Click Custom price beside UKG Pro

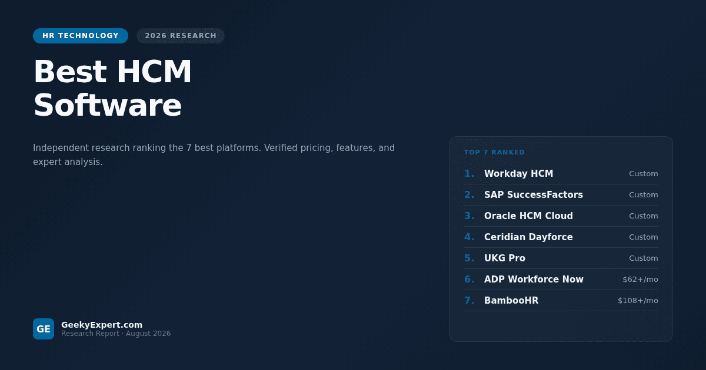point(644,258)
